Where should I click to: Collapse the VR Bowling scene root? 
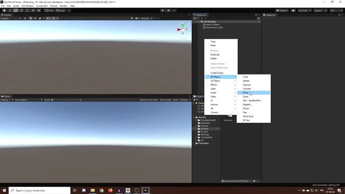point(199,22)
